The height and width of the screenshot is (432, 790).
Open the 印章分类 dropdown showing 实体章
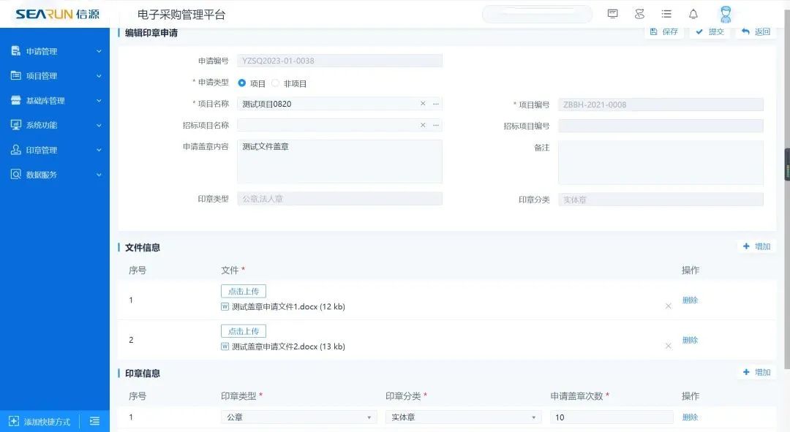point(463,417)
